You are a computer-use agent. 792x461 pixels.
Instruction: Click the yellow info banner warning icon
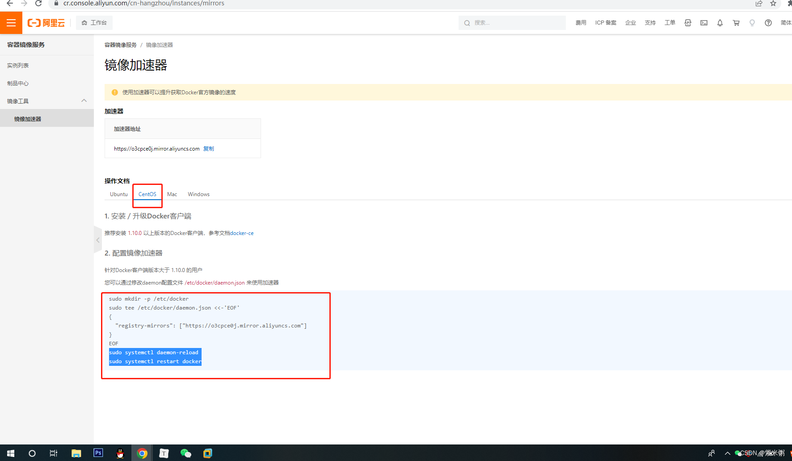click(x=115, y=92)
